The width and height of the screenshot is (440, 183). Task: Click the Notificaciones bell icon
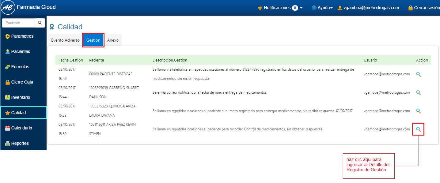coord(260,8)
